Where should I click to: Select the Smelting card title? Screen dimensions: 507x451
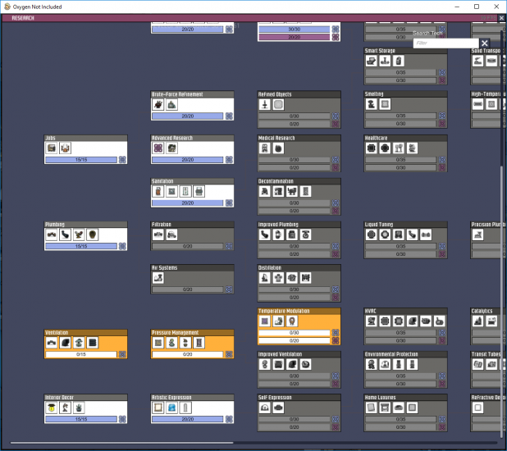click(374, 94)
